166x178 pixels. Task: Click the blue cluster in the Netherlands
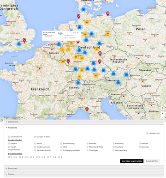[x=59, y=44]
